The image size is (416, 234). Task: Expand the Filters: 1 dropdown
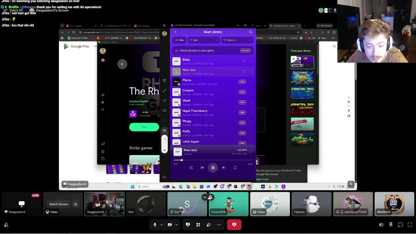237,40
